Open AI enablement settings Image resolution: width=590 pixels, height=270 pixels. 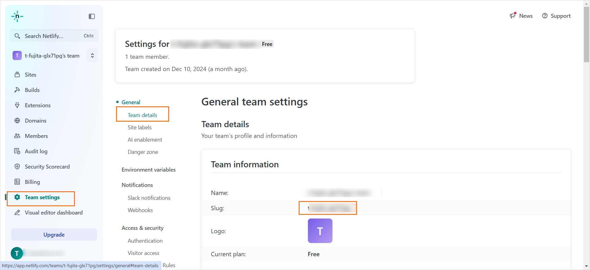[x=145, y=139]
